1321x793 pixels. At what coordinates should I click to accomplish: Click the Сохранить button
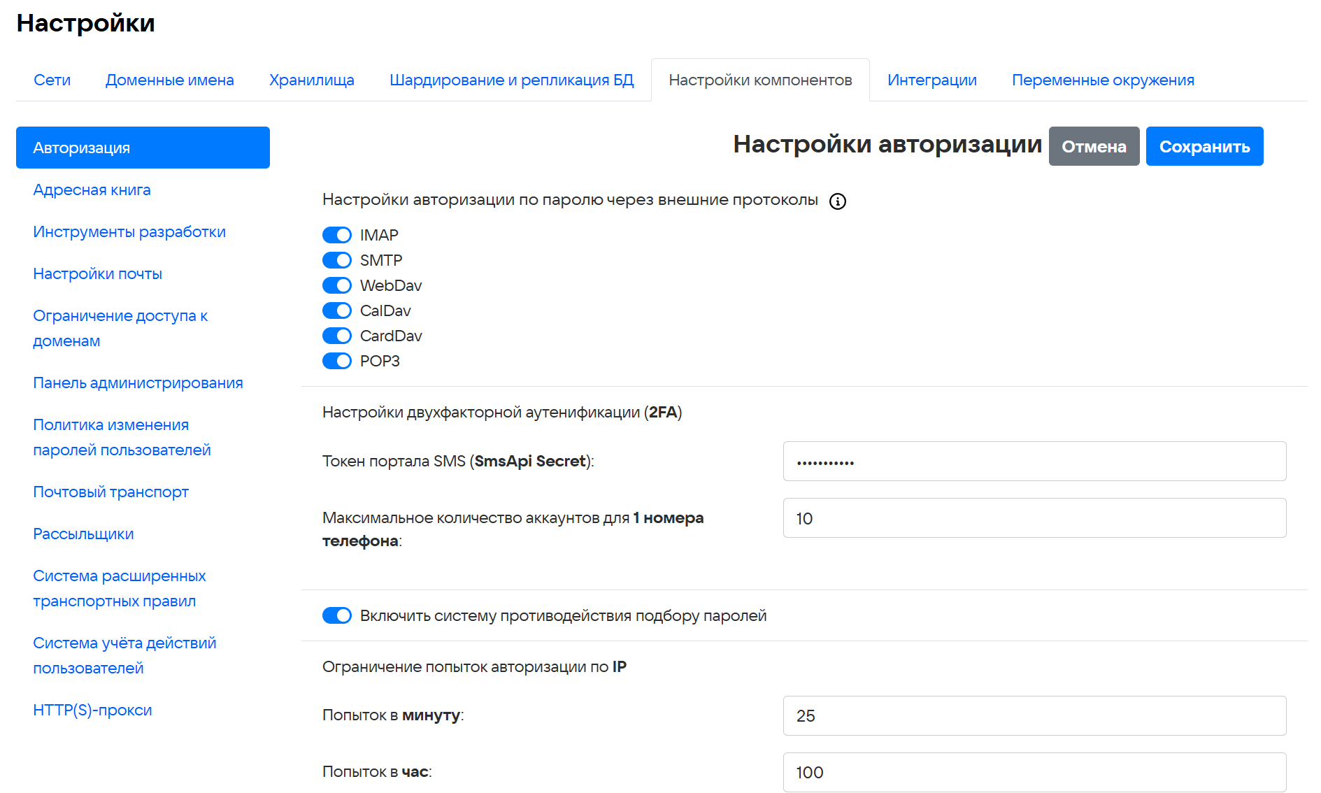coord(1204,146)
